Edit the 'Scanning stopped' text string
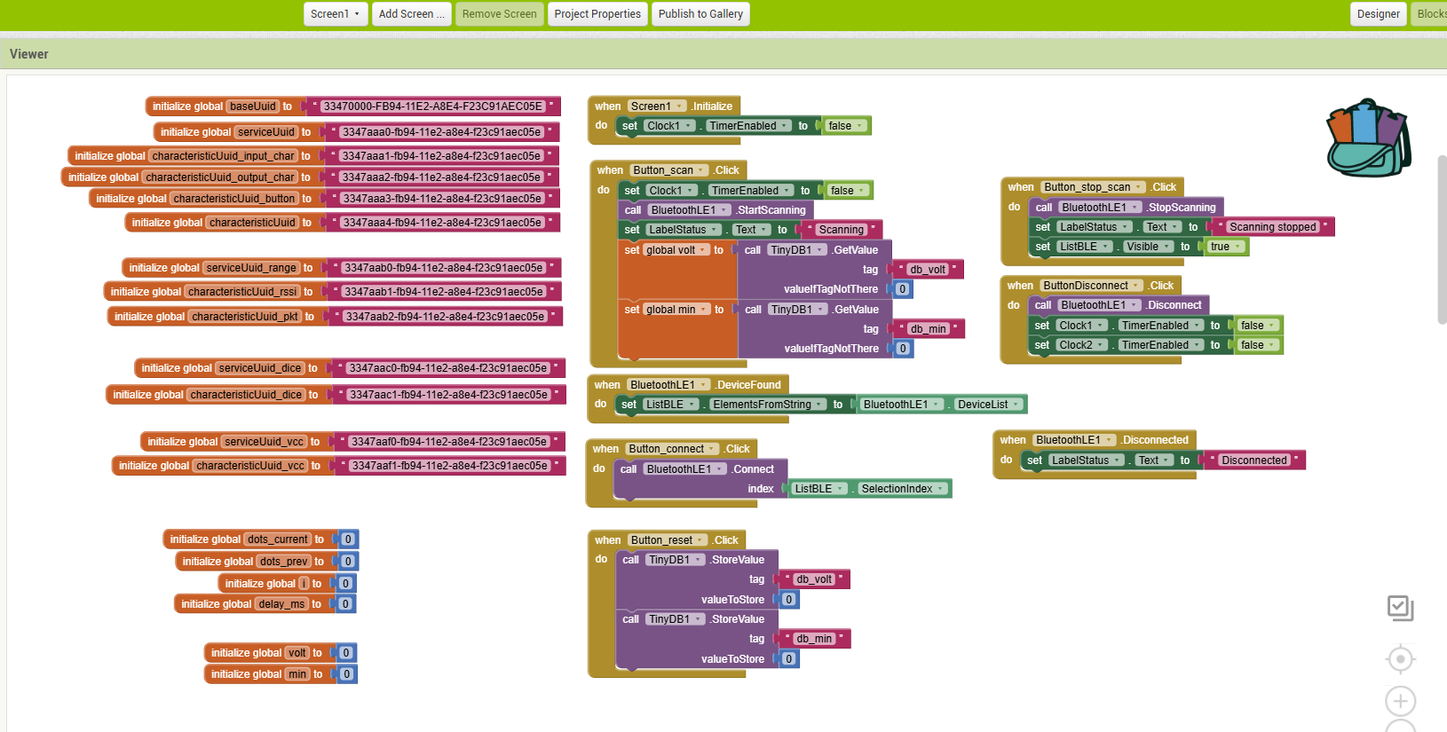1447x732 pixels. (x=1273, y=227)
